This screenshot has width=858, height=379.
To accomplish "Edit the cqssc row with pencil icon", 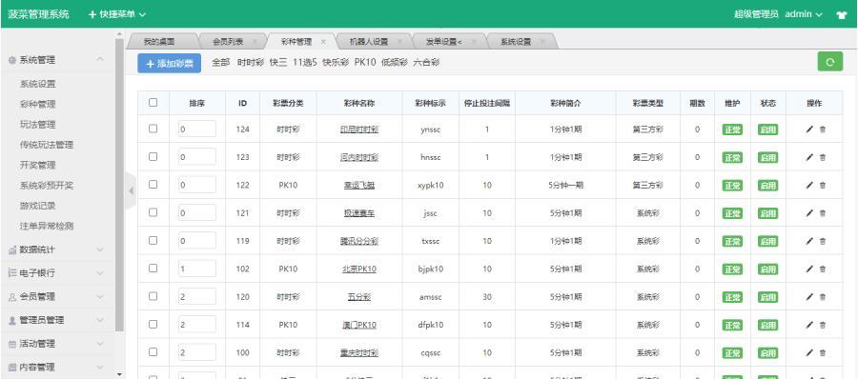I will 809,352.
